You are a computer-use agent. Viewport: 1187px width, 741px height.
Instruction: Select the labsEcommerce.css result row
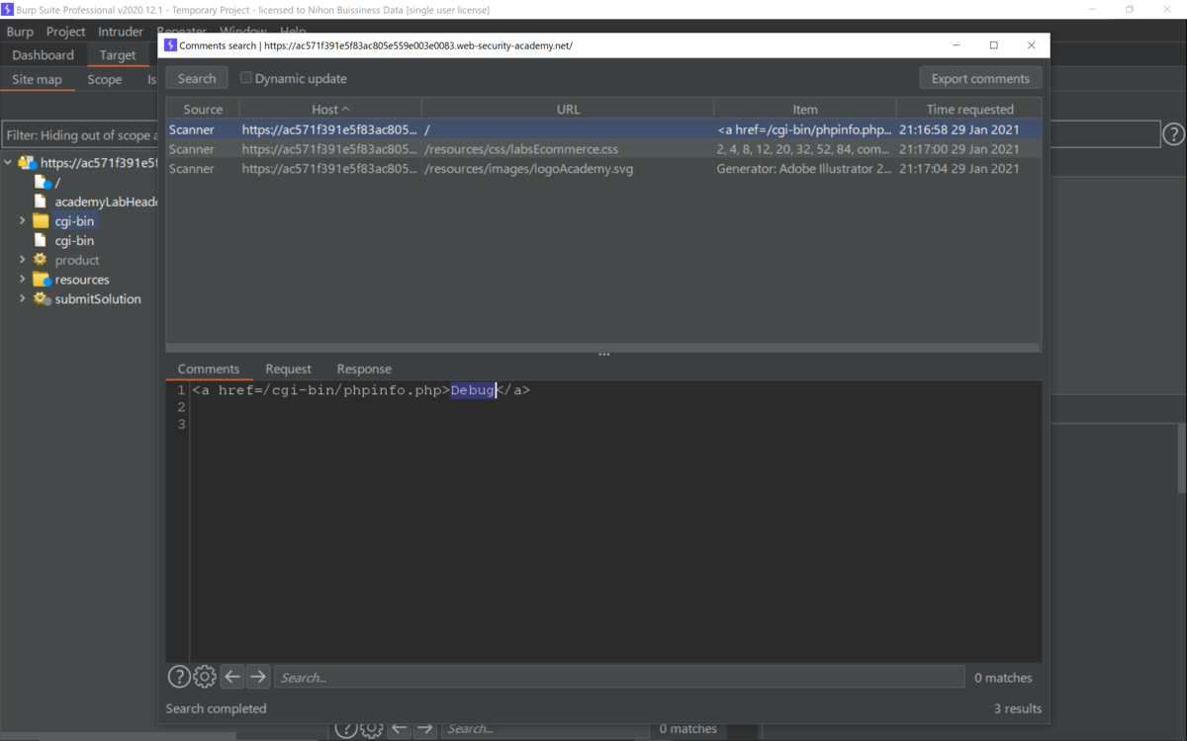[x=603, y=149]
